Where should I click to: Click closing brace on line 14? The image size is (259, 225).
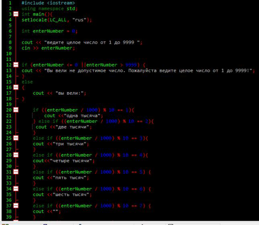[x=23, y=76]
